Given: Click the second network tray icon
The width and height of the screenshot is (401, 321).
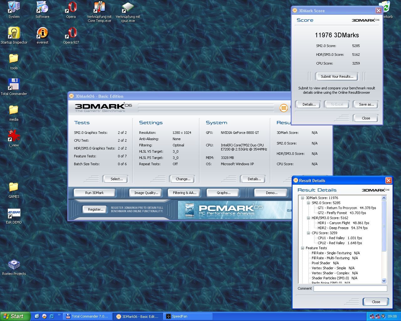Looking at the screenshot, I should [378, 316].
